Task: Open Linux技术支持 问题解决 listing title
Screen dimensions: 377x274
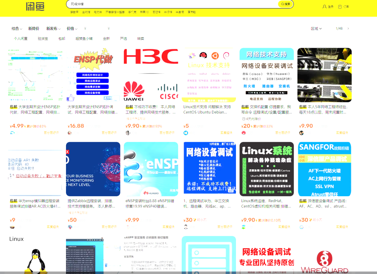Action: click(x=207, y=109)
